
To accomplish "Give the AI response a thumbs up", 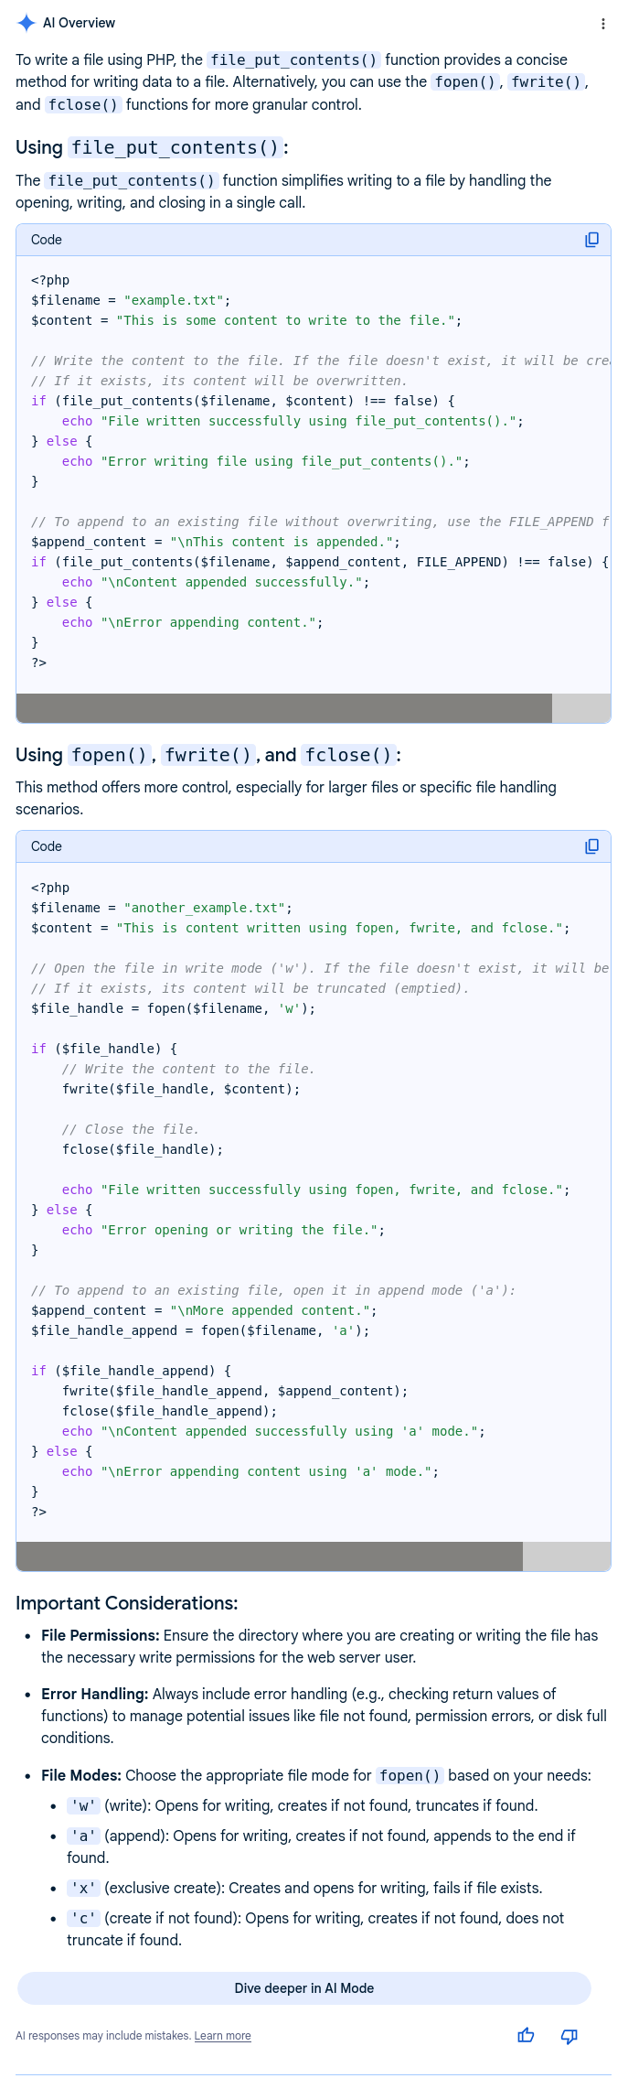I will coord(526,2035).
